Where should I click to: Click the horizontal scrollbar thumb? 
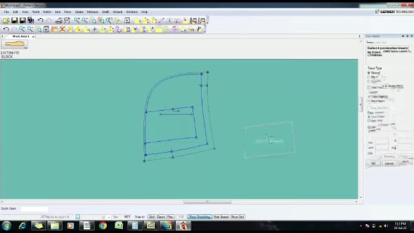click(x=208, y=202)
